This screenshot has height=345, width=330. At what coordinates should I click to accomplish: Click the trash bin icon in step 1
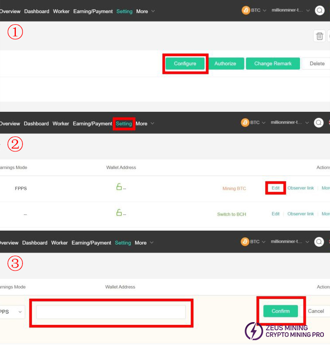coord(319,36)
